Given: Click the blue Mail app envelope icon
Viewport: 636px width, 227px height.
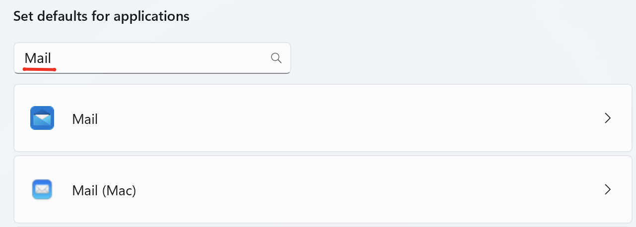Looking at the screenshot, I should point(42,118).
